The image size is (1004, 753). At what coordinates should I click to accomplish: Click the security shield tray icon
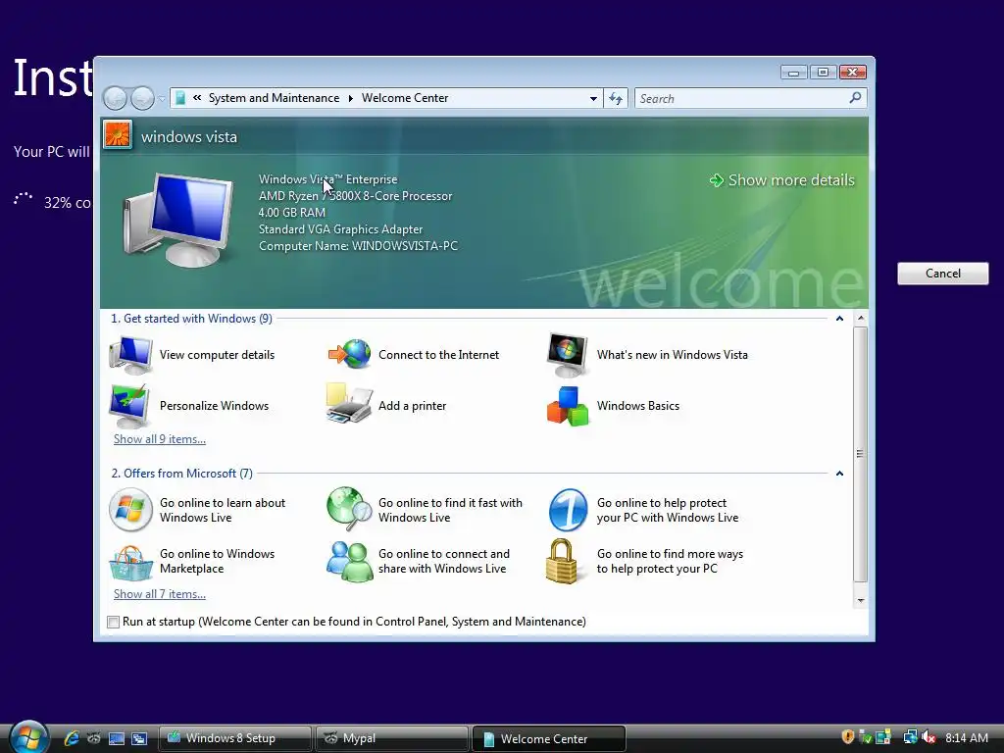[848, 737]
